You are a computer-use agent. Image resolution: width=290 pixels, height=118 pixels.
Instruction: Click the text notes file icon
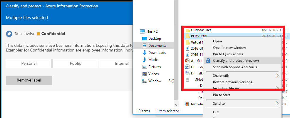(x=187, y=79)
